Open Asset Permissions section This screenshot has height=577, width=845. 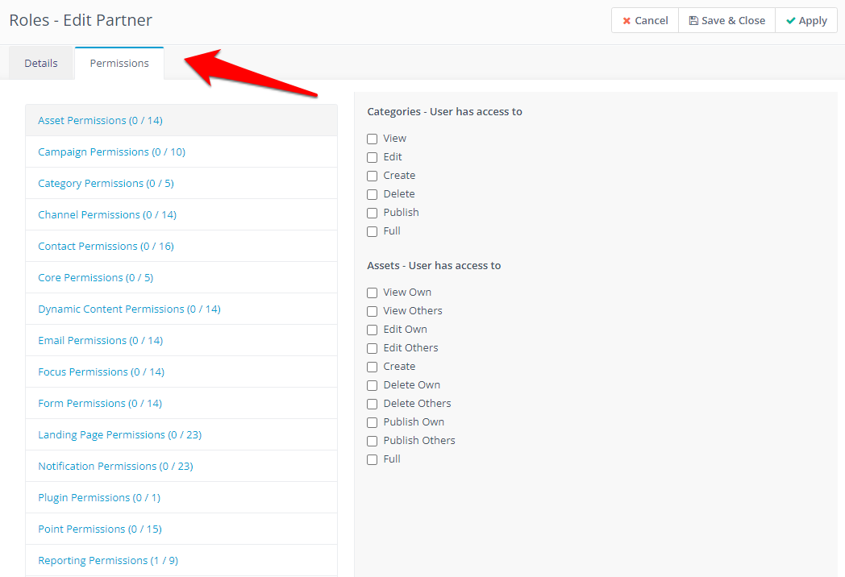[x=100, y=121]
